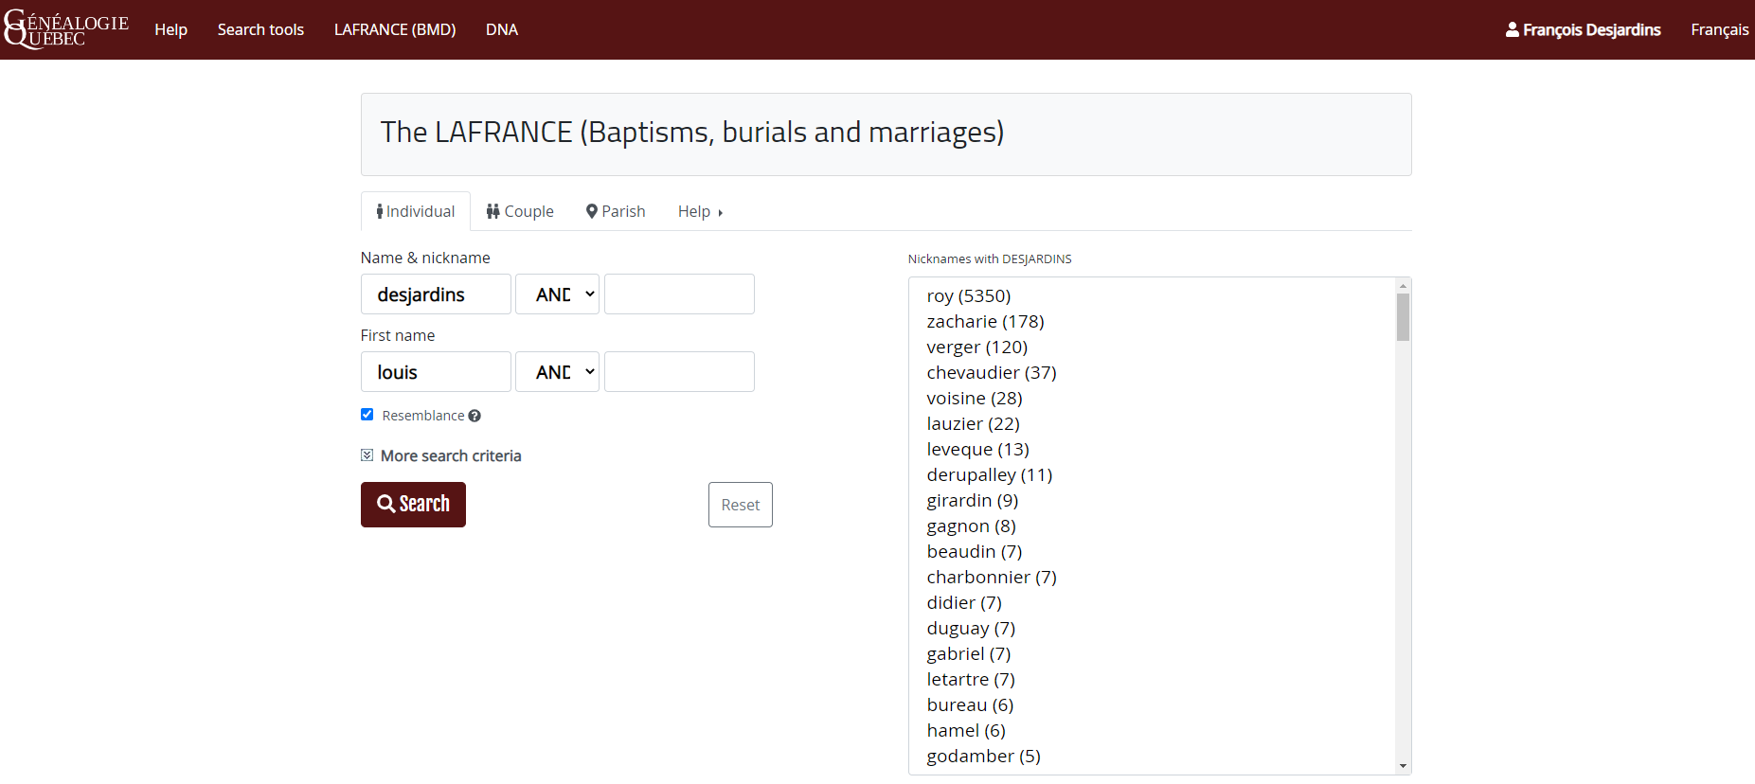Open Help in the top navigation bar
Screen dimensions: 1755x784
(x=171, y=29)
